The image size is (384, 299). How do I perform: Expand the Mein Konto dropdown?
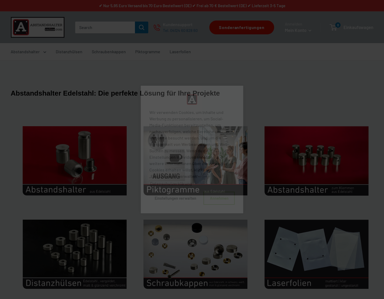point(298,30)
